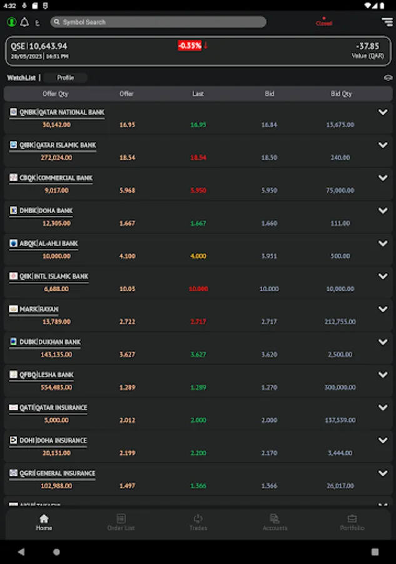Tap the Home icon in bottom bar
The height and width of the screenshot is (564, 396).
(44, 522)
